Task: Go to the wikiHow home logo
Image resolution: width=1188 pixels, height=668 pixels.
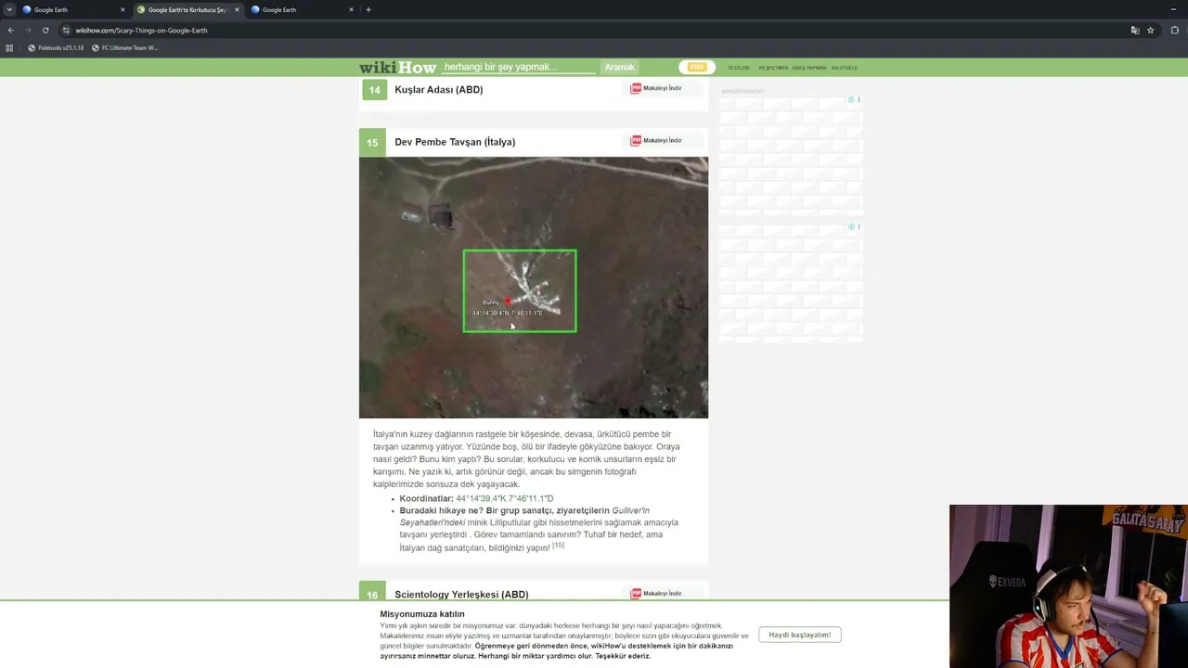Action: pos(397,67)
